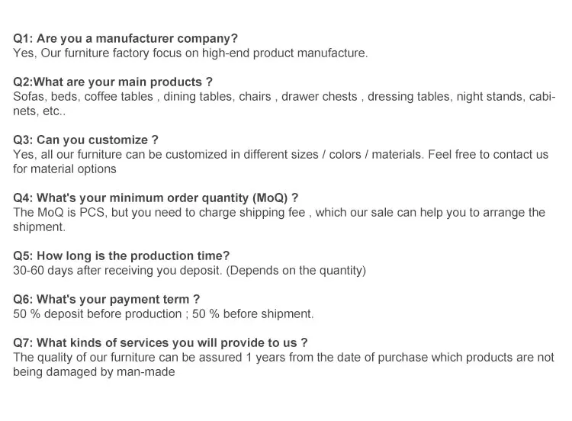Select the answer line starting "The MoQ is PCS"
Viewport: 572px width, 421px height.
coord(279,213)
